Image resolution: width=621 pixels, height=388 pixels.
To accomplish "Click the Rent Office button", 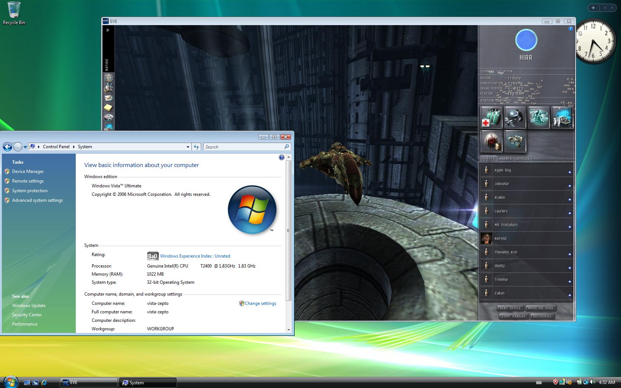I will [x=510, y=308].
